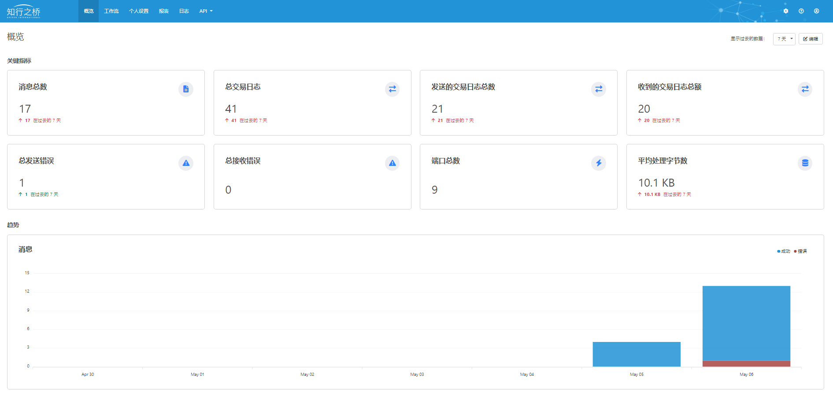Click the May 06 axis label
The height and width of the screenshot is (393, 833).
[x=746, y=375]
